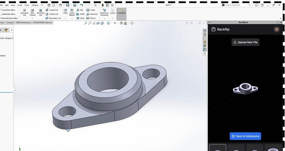Undo the last action
Viewport: 285px width, 151px height.
pyautogui.click(x=81, y=5)
